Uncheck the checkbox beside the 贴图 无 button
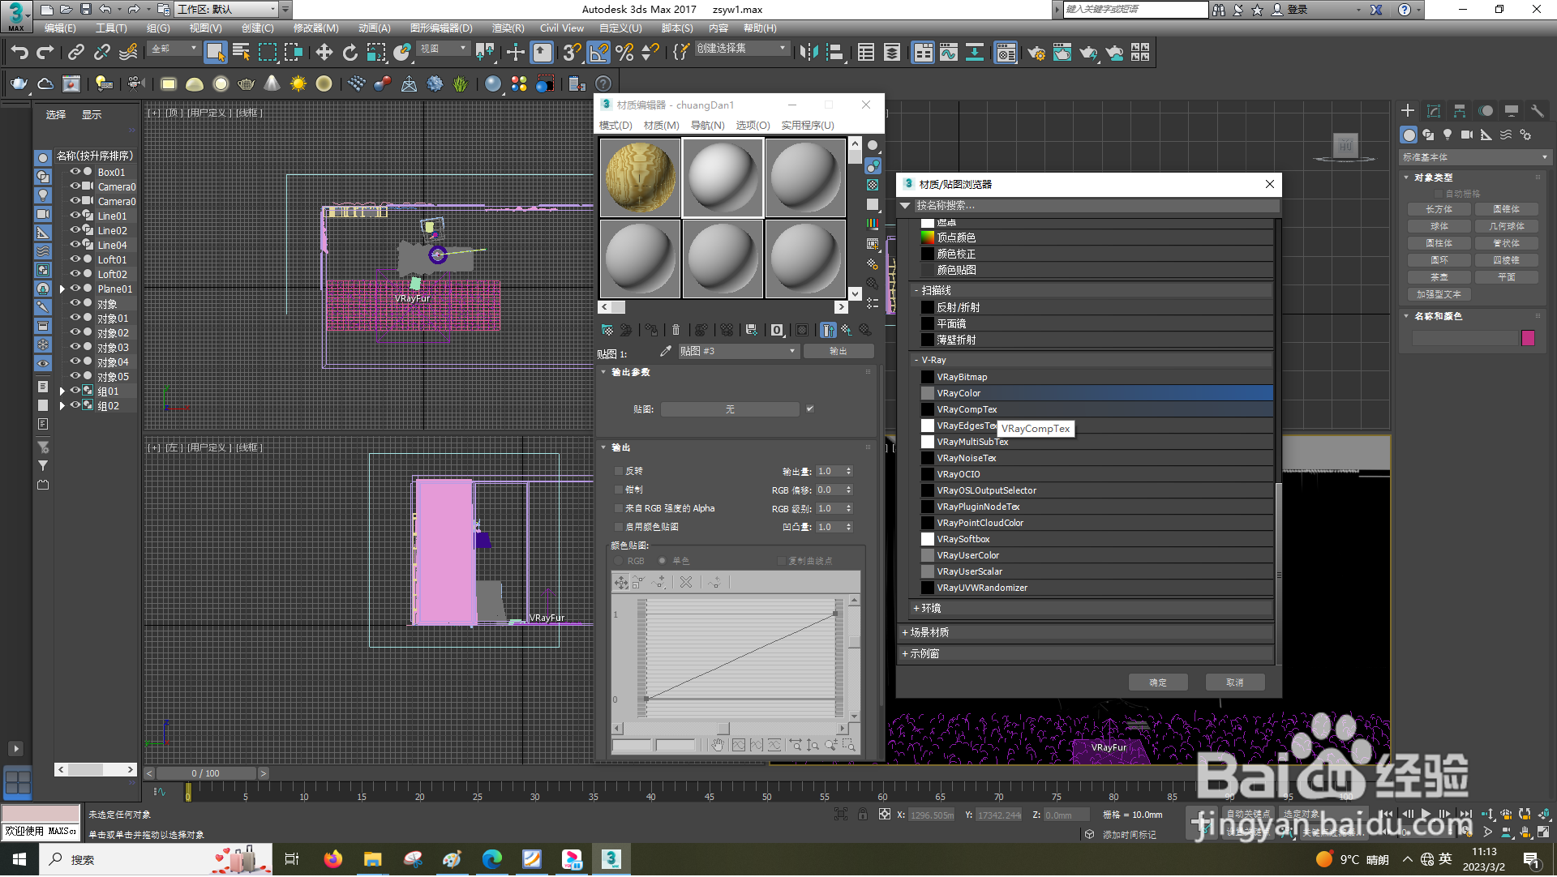 (x=810, y=409)
